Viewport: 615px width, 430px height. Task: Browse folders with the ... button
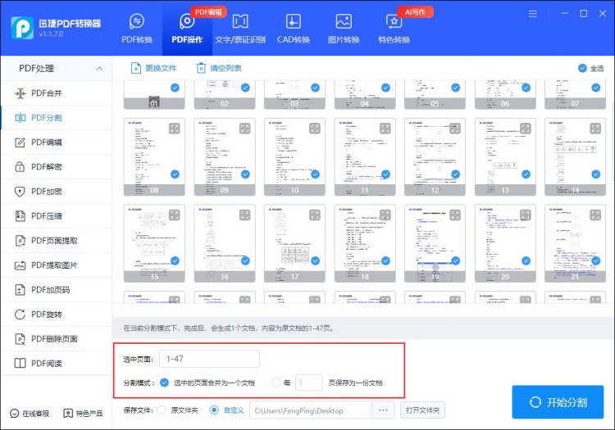(x=383, y=410)
